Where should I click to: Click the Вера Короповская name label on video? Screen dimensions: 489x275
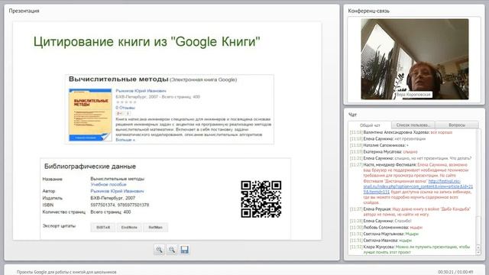(x=413, y=95)
